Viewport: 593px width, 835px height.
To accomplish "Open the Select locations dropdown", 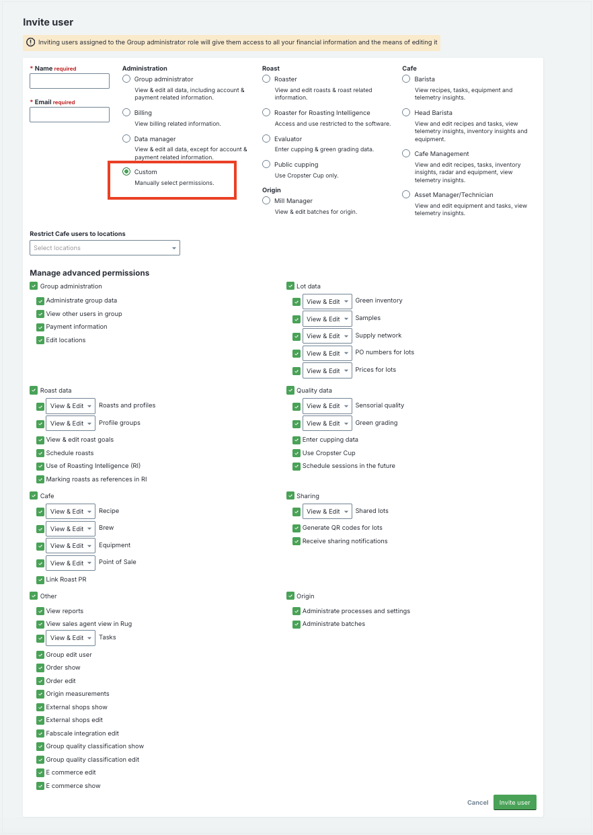I will [x=105, y=248].
